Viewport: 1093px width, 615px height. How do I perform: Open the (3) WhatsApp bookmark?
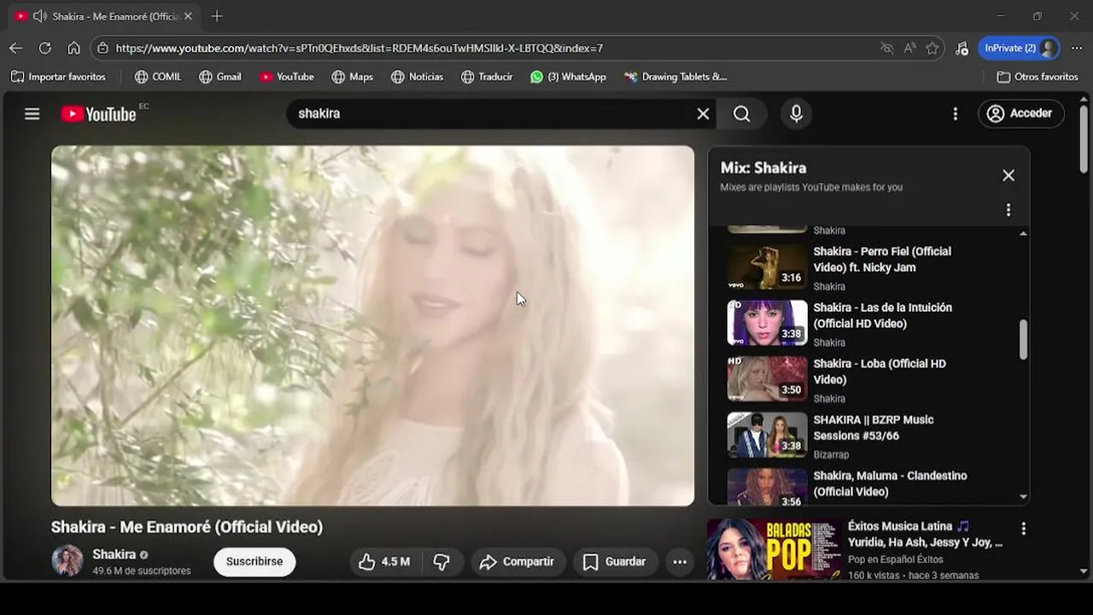(568, 77)
